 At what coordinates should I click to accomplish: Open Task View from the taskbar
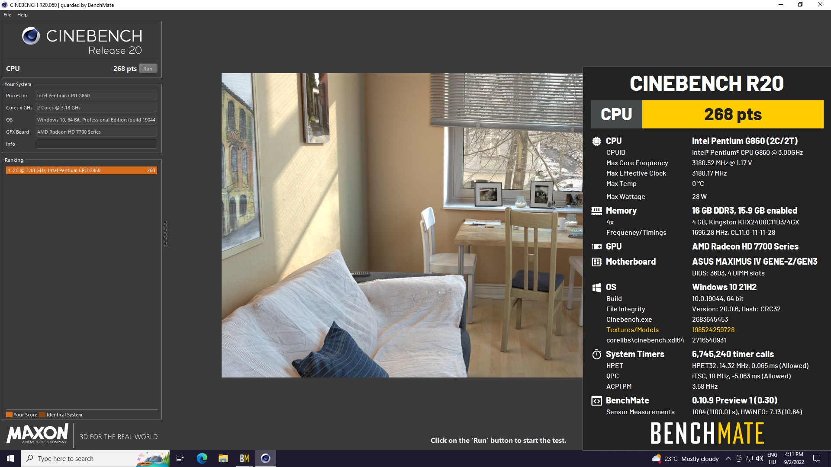[180, 458]
